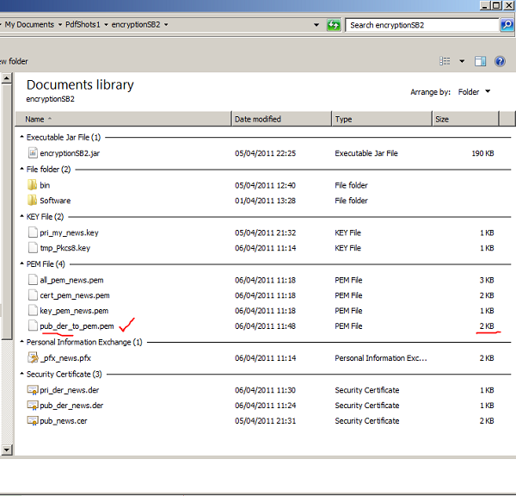Expand the arrow after the encryptionSB2 breadcrumb

(166, 25)
